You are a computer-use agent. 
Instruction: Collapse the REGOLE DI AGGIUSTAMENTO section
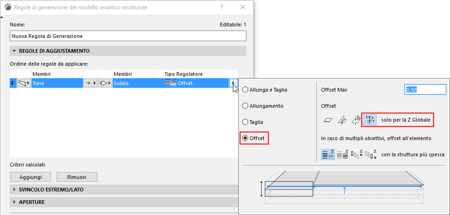click(x=14, y=51)
